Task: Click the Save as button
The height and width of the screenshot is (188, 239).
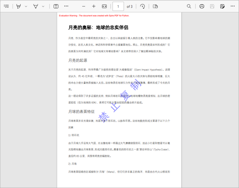Action: [x=222, y=7]
